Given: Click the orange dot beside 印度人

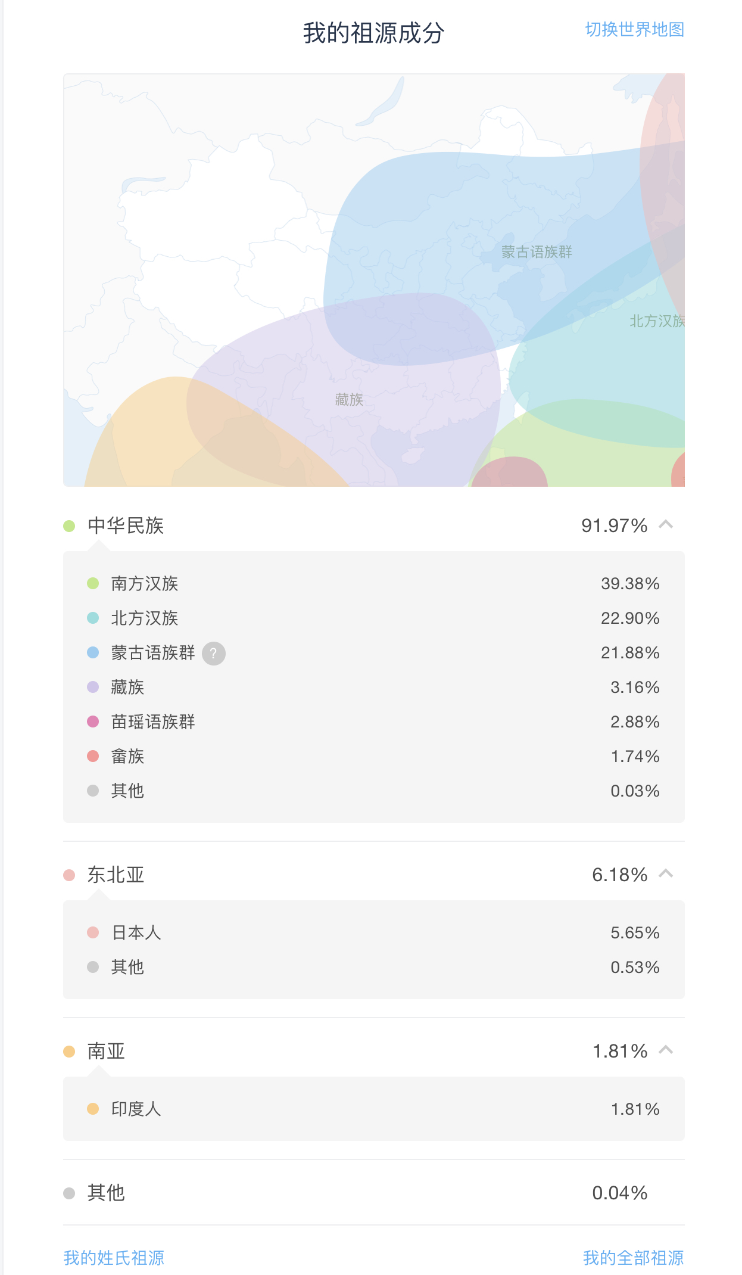Looking at the screenshot, I should pyautogui.click(x=93, y=1109).
